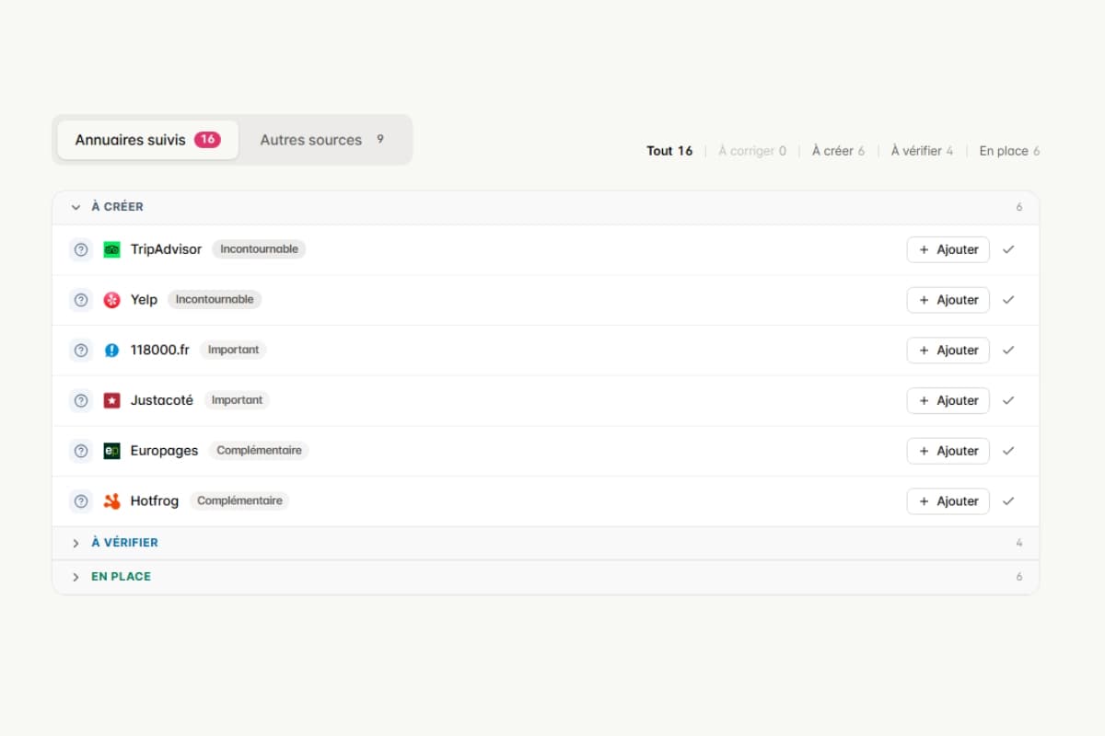Mark 118000.fr as done with checkmark
This screenshot has width=1105, height=736.
pos(1008,351)
